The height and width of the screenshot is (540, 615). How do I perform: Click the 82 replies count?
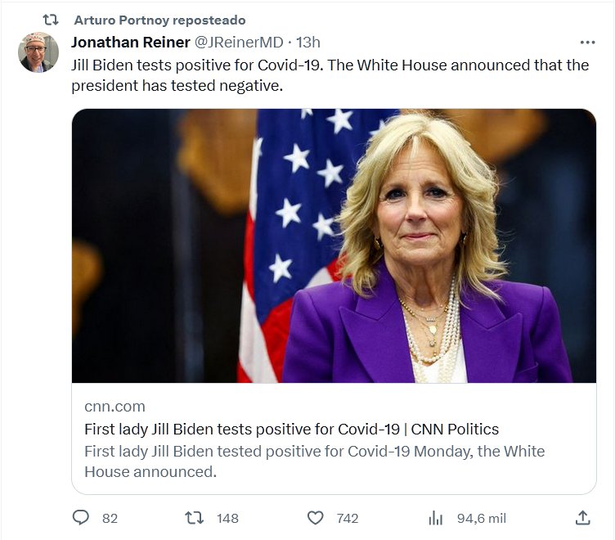click(x=110, y=518)
